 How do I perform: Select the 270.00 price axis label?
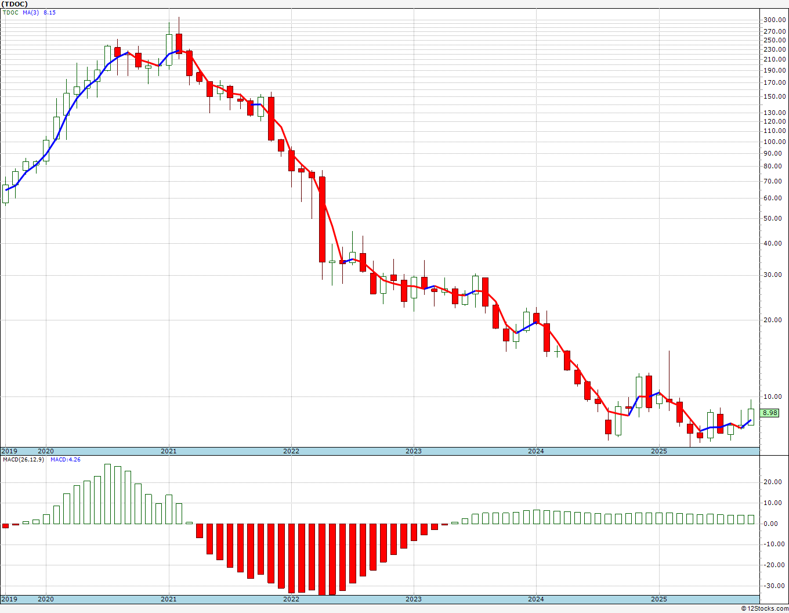[x=774, y=31]
